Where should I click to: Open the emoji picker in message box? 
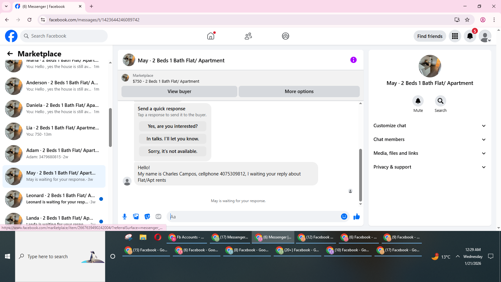click(344, 217)
